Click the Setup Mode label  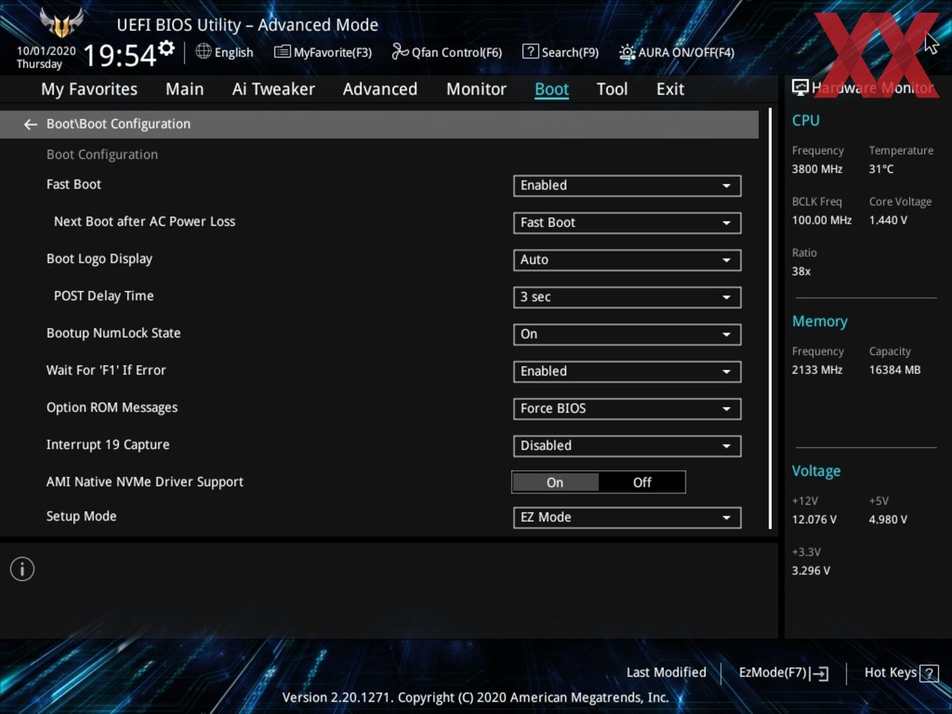[x=81, y=516]
